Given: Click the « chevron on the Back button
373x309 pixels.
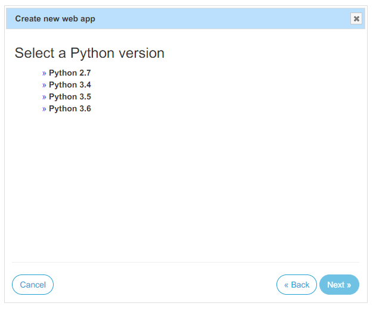Looking at the screenshot, I should click(287, 285).
